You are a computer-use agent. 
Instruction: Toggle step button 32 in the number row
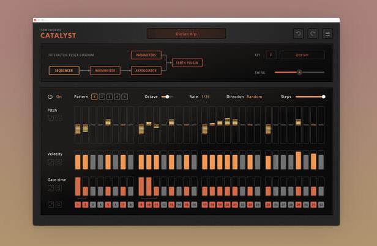pos(321,204)
